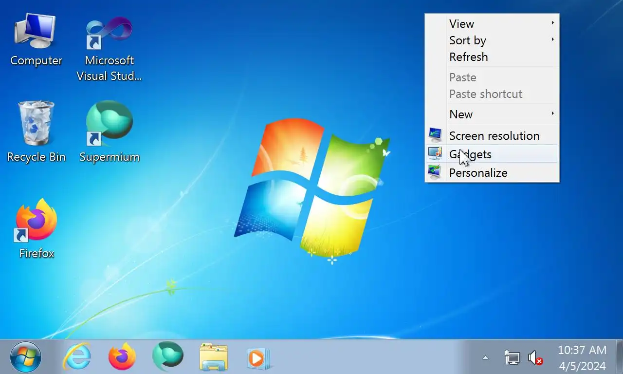Select the Firefox desktop shortcut

click(x=36, y=228)
